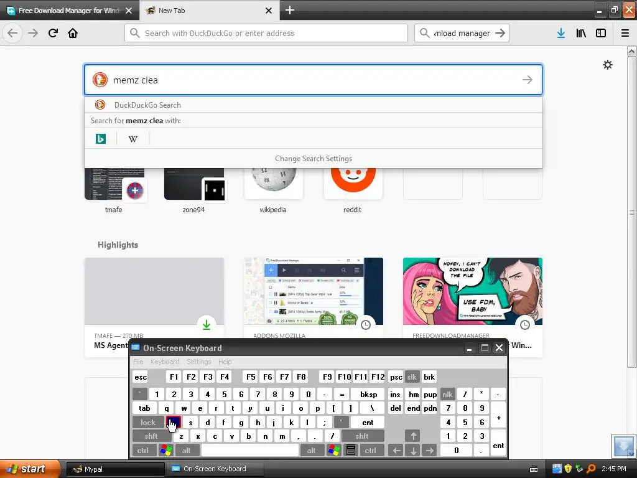Image resolution: width=637 pixels, height=478 pixels.
Task: Open the Windows start button
Action: click(30, 469)
